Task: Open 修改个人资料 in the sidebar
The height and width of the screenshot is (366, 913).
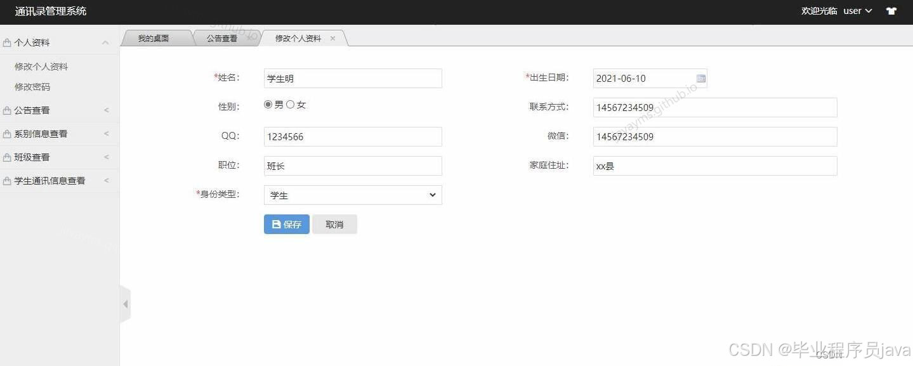Action: (x=41, y=67)
